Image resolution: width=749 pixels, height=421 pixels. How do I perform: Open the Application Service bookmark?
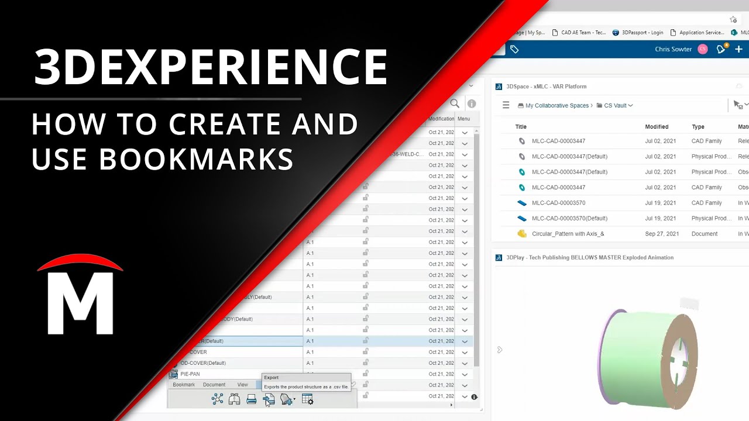(697, 33)
